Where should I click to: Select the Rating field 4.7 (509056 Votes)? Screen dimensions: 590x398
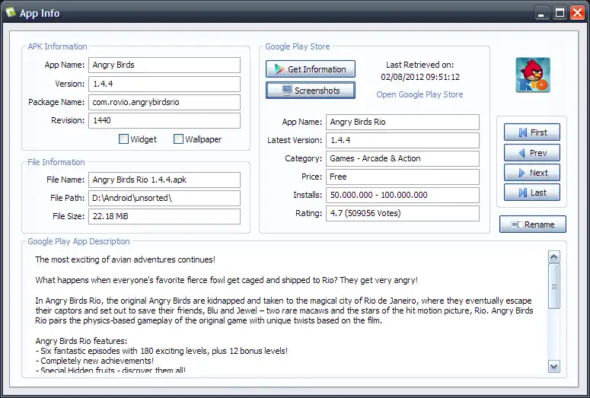[x=403, y=213]
